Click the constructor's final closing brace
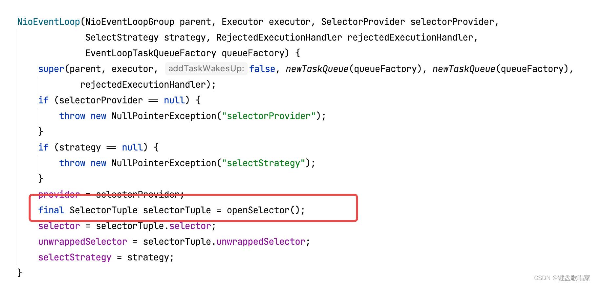This screenshot has height=284, width=595. tap(20, 273)
